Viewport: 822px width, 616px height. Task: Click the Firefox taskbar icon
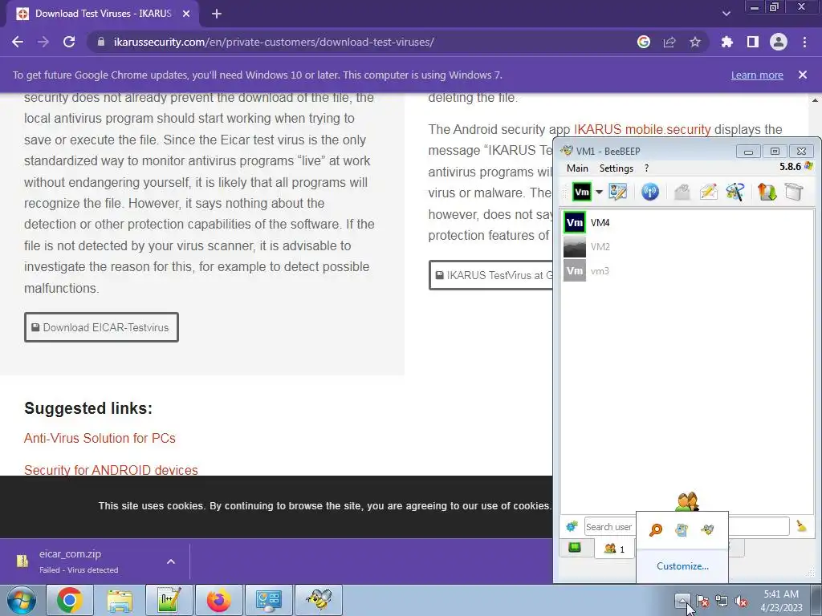(219, 600)
